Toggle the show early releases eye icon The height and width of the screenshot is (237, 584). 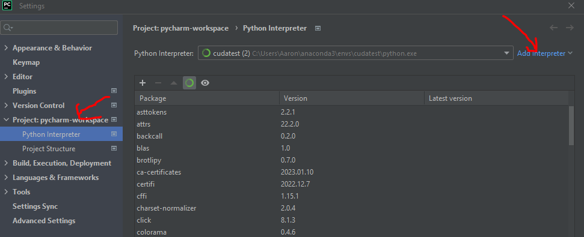(x=205, y=83)
